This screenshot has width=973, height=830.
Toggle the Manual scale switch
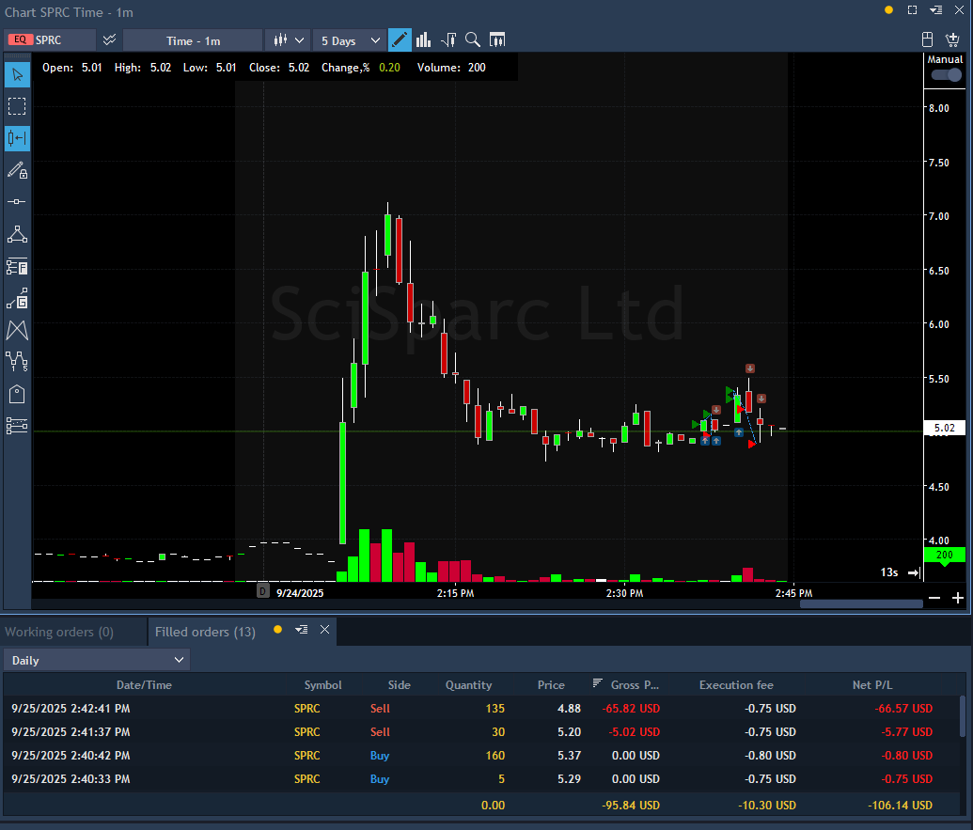[946, 75]
